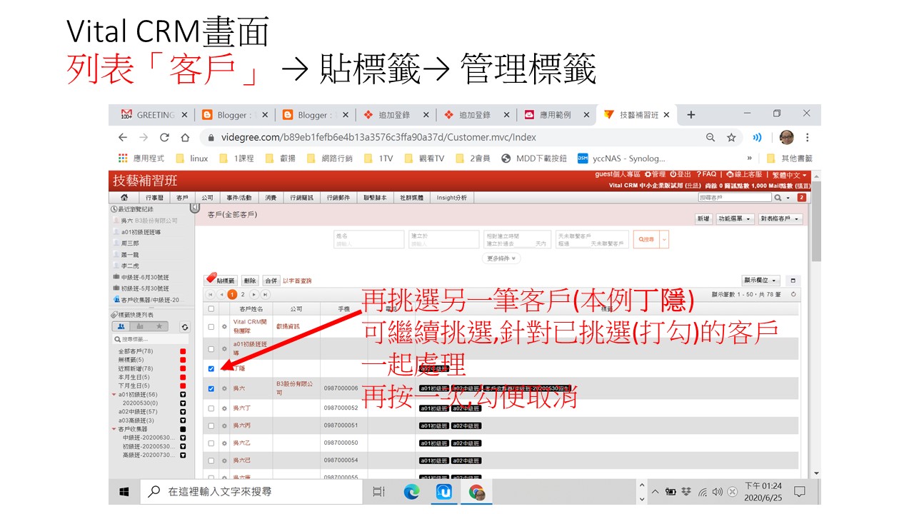Open the red notification badge showing 2

tap(801, 198)
